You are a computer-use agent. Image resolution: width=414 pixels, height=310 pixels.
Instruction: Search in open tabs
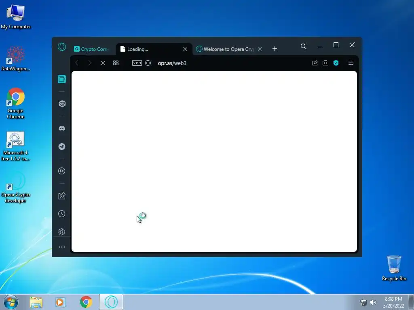click(304, 47)
